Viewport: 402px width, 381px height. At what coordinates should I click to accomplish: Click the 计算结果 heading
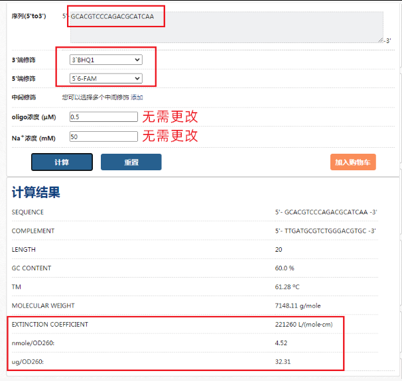click(x=36, y=193)
